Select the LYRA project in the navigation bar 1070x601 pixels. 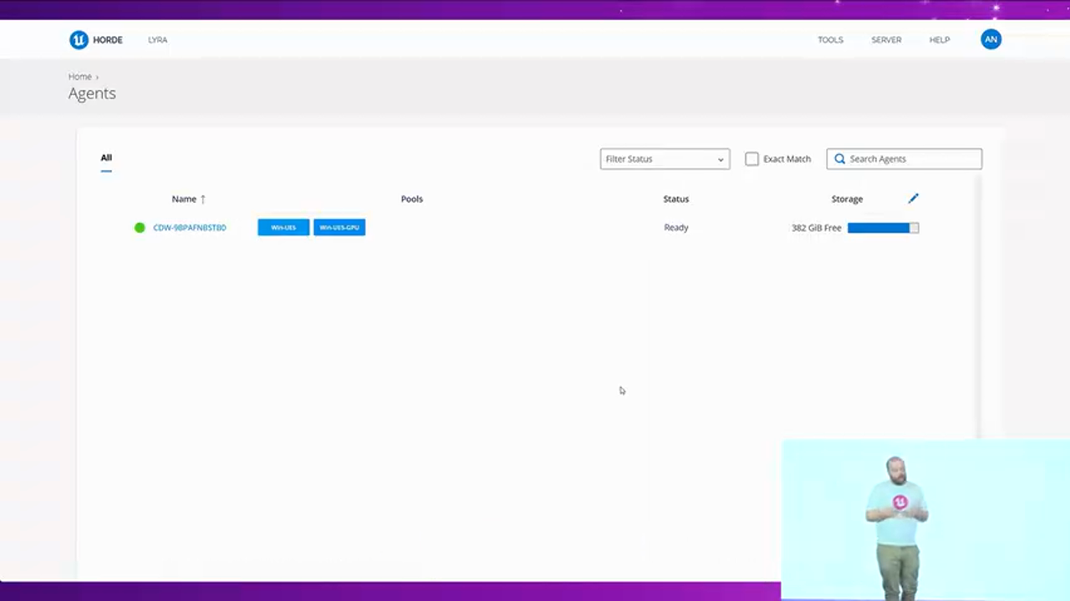click(x=157, y=39)
